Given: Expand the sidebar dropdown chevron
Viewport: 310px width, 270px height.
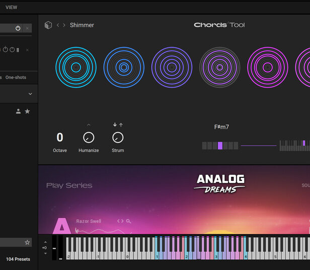Looking at the screenshot, I should (30, 94).
